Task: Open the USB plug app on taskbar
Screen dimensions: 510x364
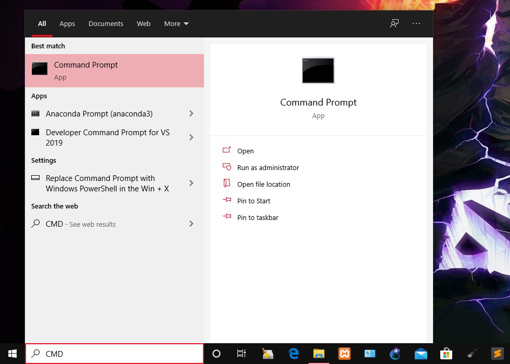Action: click(471, 354)
